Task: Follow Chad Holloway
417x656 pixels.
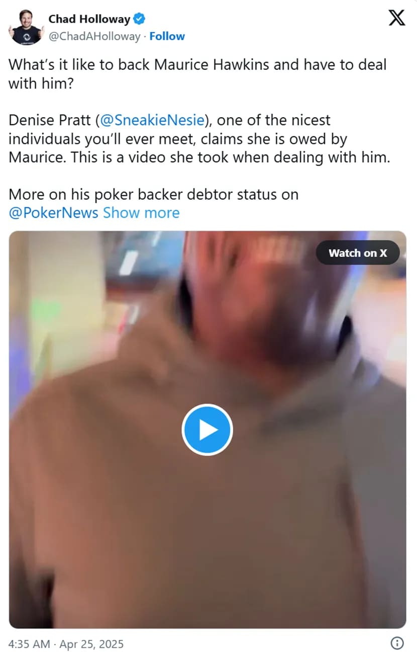Action: [167, 36]
